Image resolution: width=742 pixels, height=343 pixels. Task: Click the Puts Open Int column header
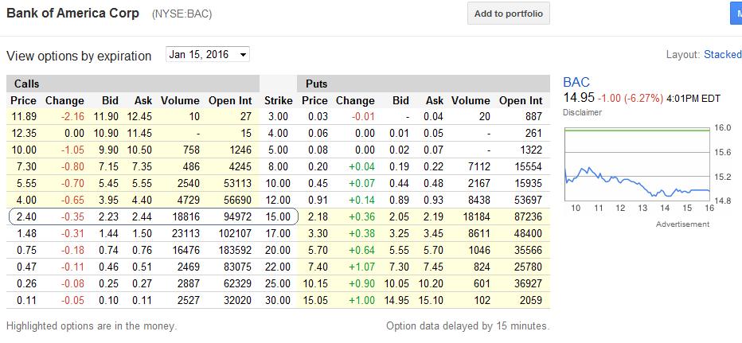tap(521, 100)
